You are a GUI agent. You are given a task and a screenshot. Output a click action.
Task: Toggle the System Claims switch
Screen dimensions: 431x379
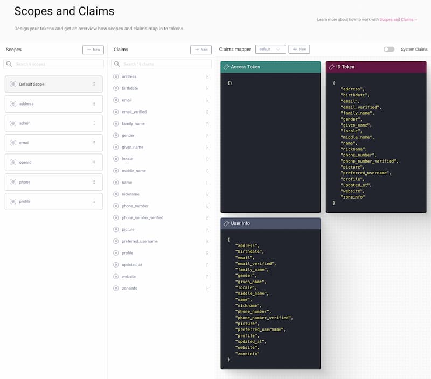click(x=388, y=50)
